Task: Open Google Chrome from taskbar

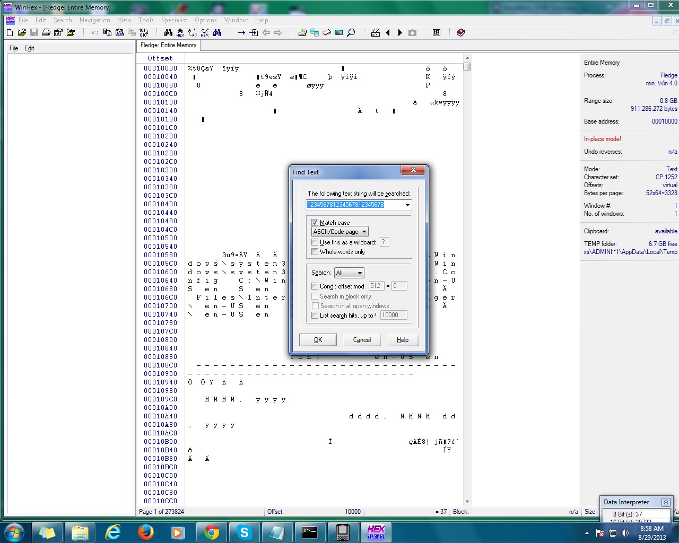Action: click(211, 532)
